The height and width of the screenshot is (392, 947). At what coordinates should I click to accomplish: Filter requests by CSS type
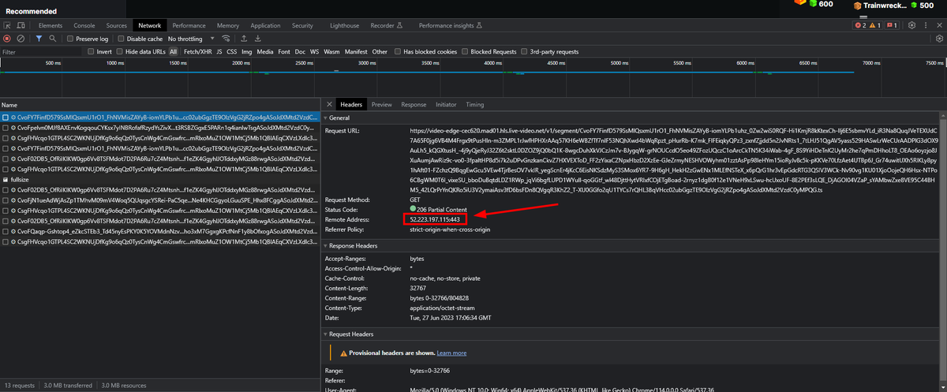[x=232, y=51]
